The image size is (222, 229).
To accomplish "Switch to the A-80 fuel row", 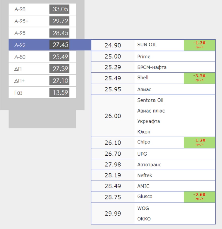I will (x=42, y=57).
